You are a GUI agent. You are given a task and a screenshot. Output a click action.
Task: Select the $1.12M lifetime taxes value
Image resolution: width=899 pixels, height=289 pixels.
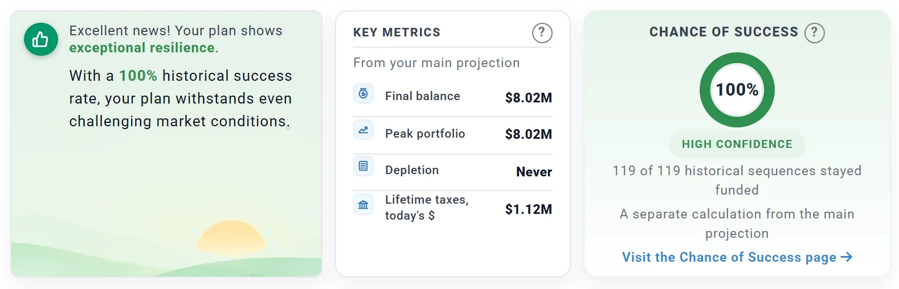coord(529,209)
